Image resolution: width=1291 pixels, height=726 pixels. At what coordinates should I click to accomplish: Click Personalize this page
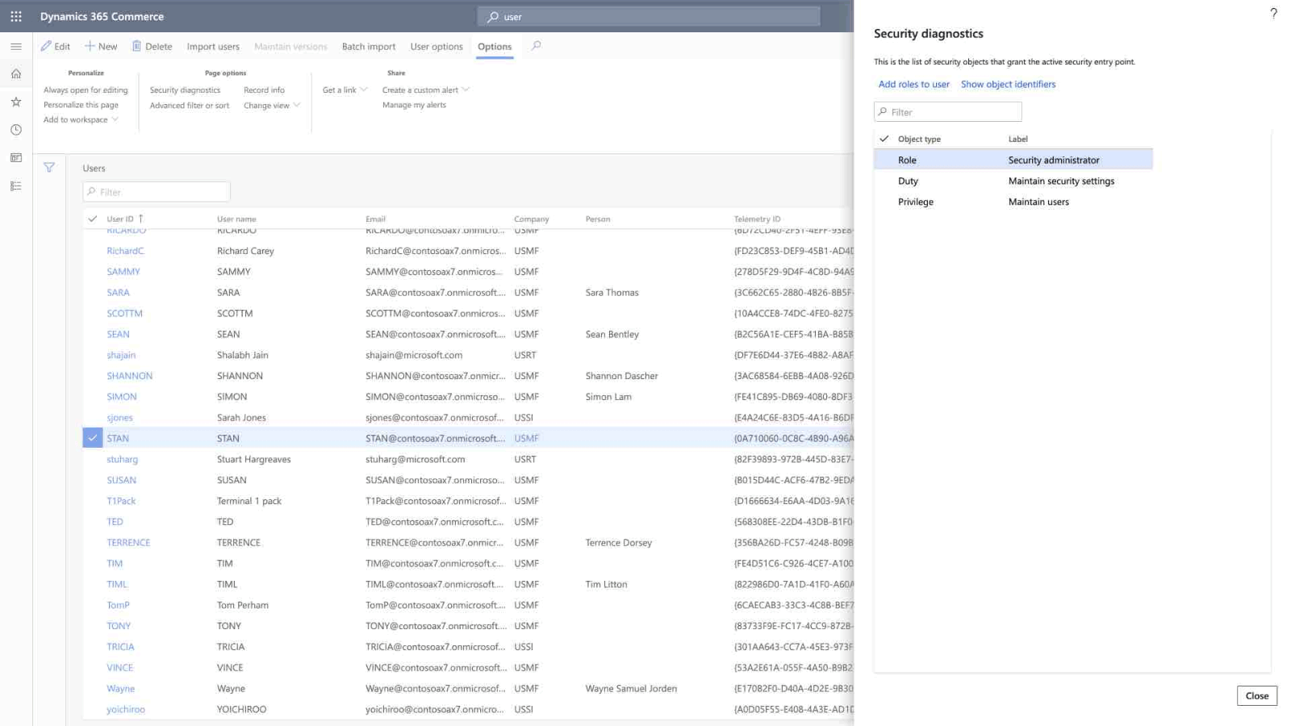(x=81, y=105)
